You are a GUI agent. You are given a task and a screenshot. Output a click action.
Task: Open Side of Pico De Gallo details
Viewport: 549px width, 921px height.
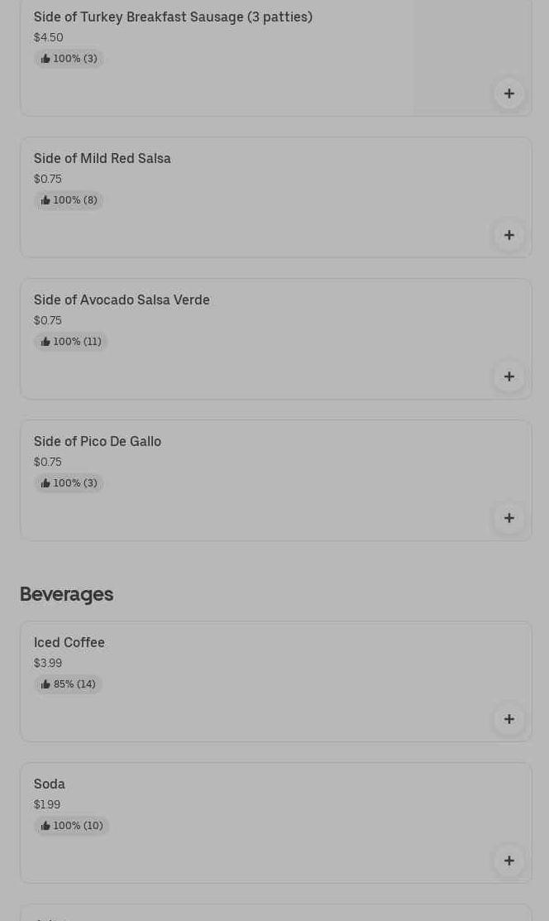[98, 441]
